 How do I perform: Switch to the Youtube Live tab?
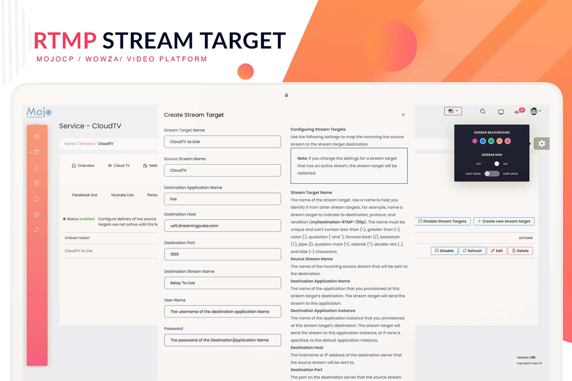point(122,195)
